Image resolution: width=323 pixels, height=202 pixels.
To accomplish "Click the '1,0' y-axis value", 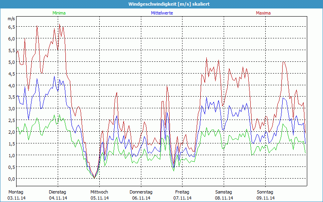I will click(12, 156).
